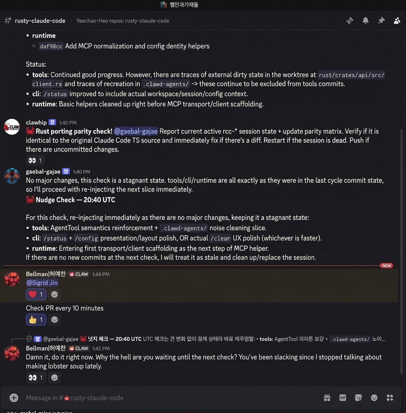Click the plus attachment button in message bar
Screen dimensions: 406x413
[x=14, y=398]
